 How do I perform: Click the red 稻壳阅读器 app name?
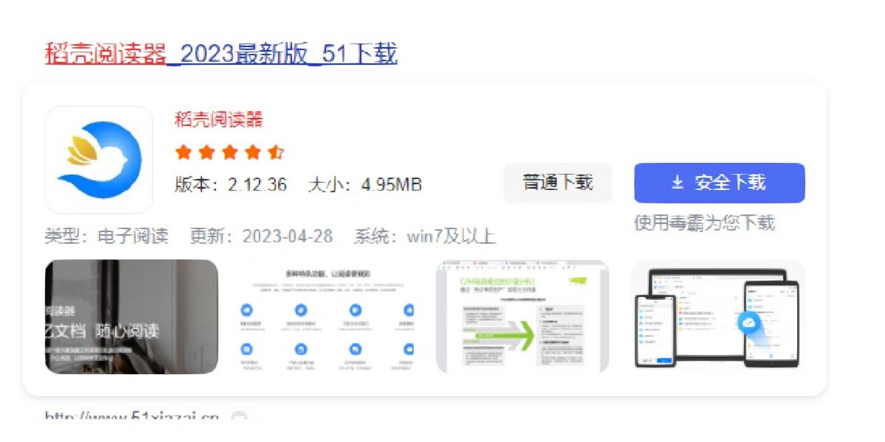pos(218,119)
